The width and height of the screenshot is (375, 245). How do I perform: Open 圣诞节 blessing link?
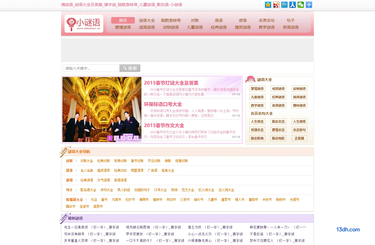pyautogui.click(x=84, y=207)
